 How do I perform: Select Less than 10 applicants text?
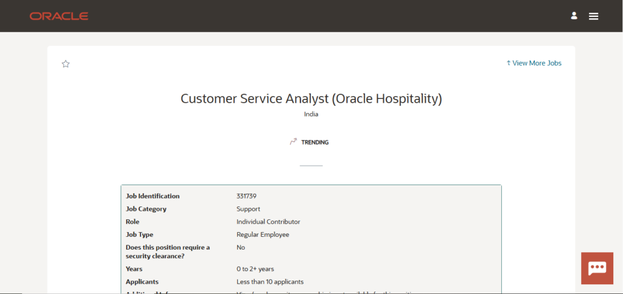(270, 282)
